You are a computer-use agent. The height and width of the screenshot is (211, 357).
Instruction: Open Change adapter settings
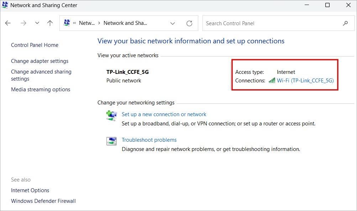40,61
